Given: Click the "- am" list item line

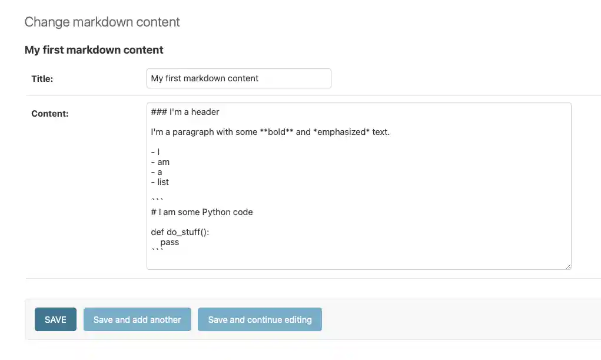Looking at the screenshot, I should click(158, 162).
